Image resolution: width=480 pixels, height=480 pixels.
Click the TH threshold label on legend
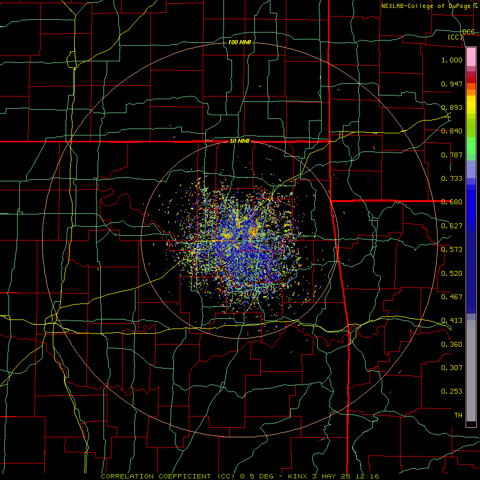[458, 415]
